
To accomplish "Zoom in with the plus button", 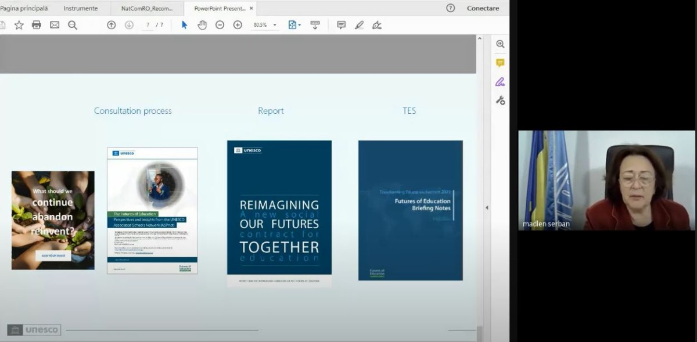I will coord(238,25).
